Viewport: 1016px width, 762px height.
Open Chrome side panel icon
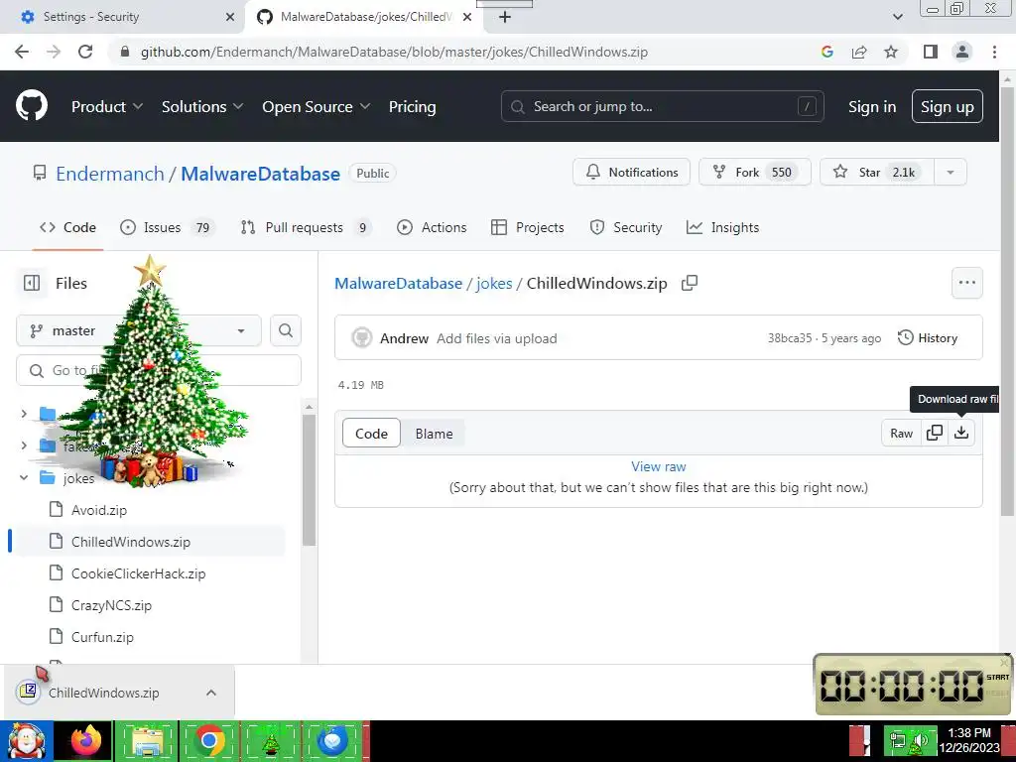[x=931, y=52]
